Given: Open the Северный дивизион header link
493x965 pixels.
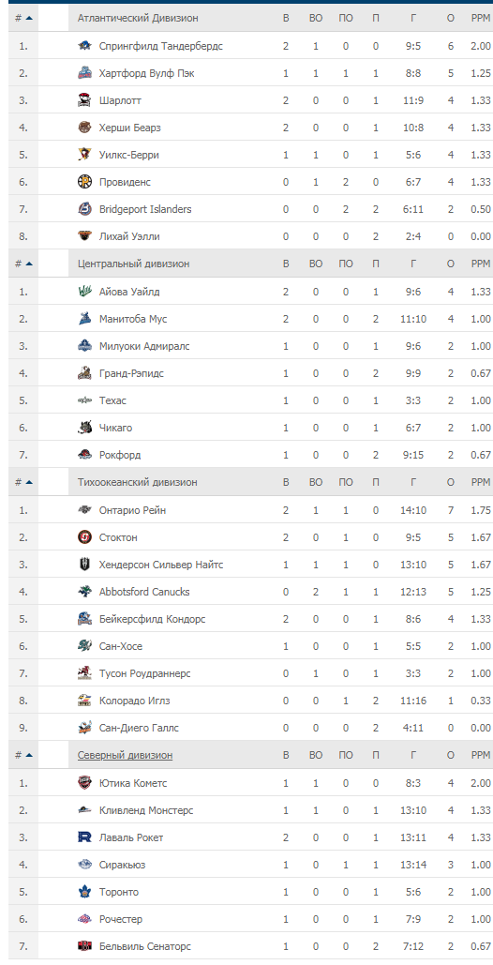Looking at the screenshot, I should (x=125, y=756).
